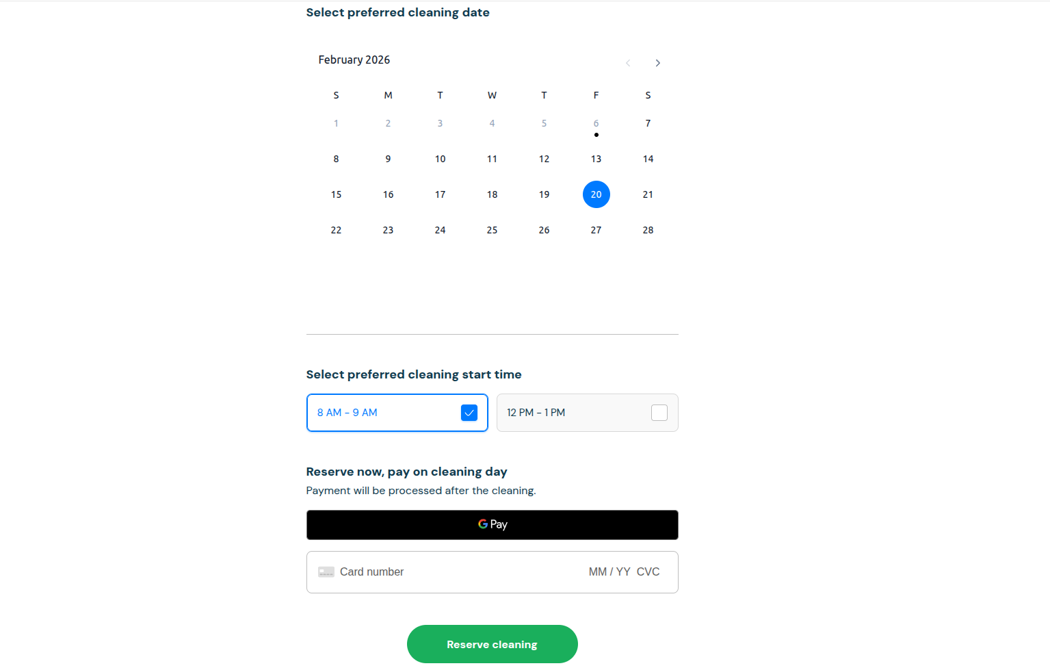1050x668 pixels.
Task: Click the credit card icon
Action: tap(326, 572)
